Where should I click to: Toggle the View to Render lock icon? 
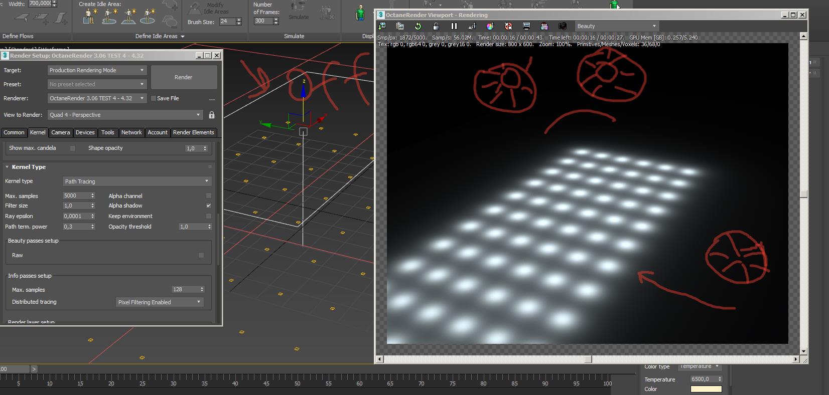(x=212, y=115)
